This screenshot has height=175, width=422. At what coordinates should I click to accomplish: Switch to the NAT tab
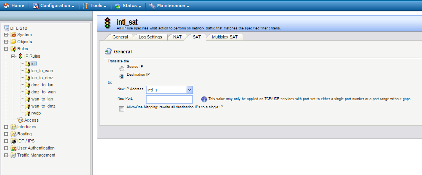tap(177, 37)
